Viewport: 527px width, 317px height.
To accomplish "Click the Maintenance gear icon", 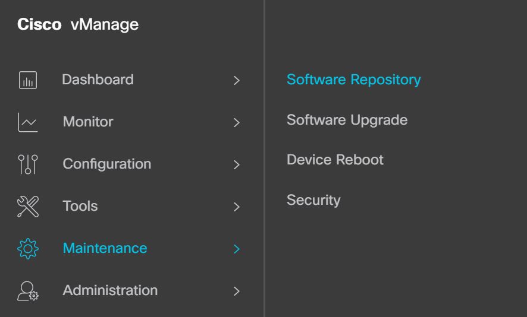I will [x=28, y=249].
